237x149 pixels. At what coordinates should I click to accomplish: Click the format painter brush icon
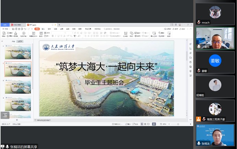click(x=16, y=34)
